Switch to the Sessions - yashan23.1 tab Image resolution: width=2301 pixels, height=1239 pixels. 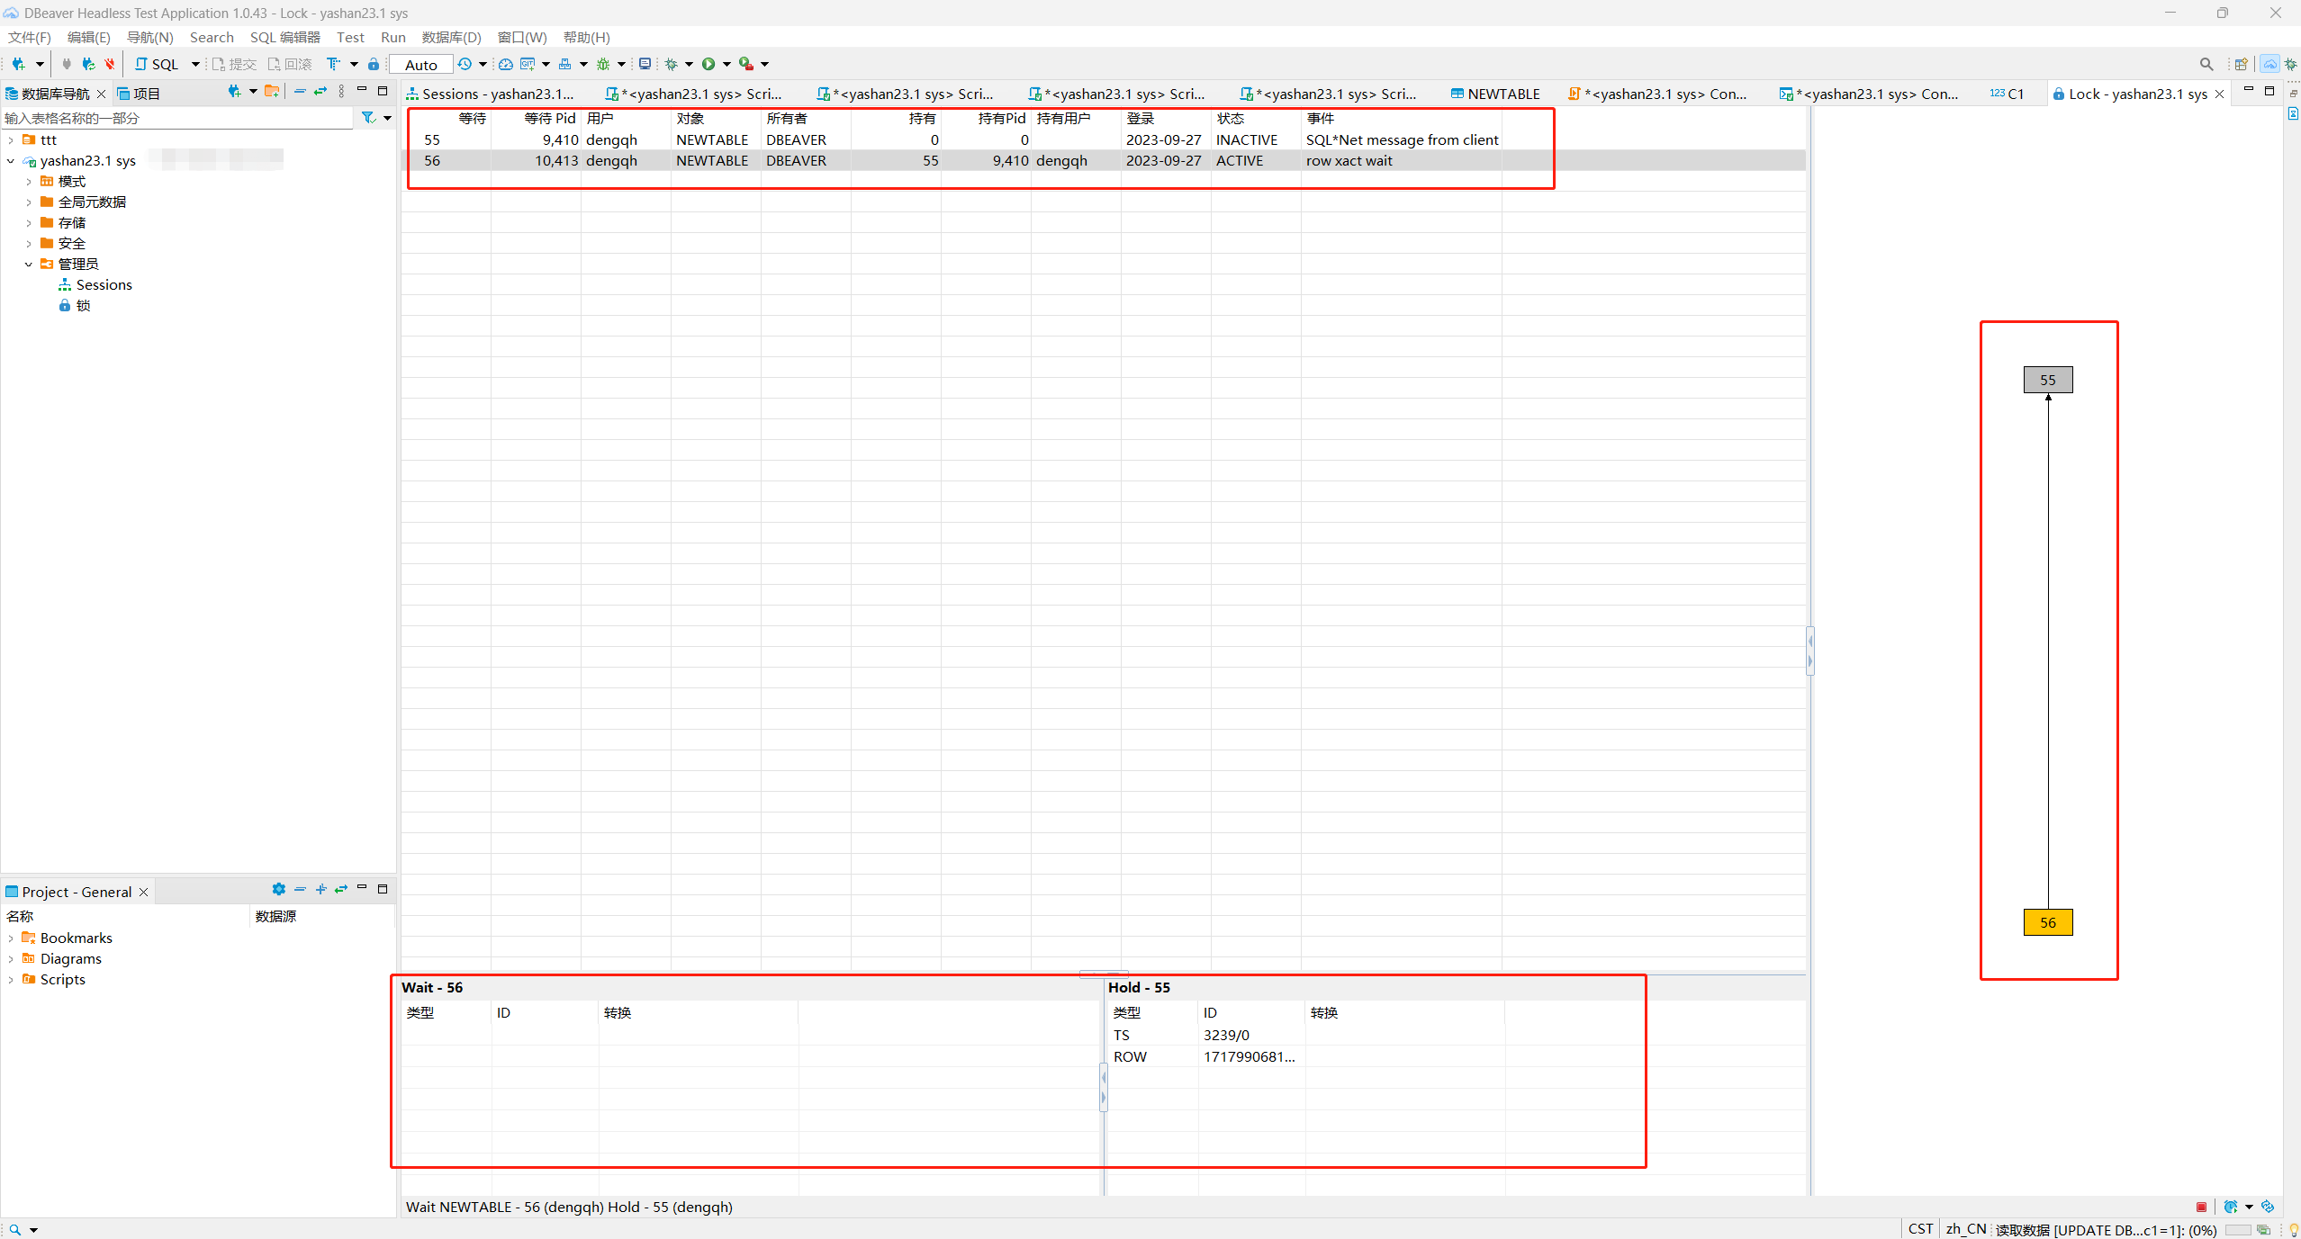(491, 94)
